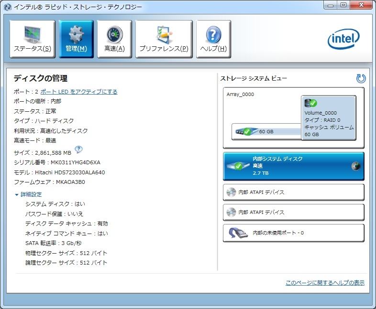This screenshot has width=376, height=309.
Task: Minimize the Intel Rapid Storage window
Action: point(331,5)
